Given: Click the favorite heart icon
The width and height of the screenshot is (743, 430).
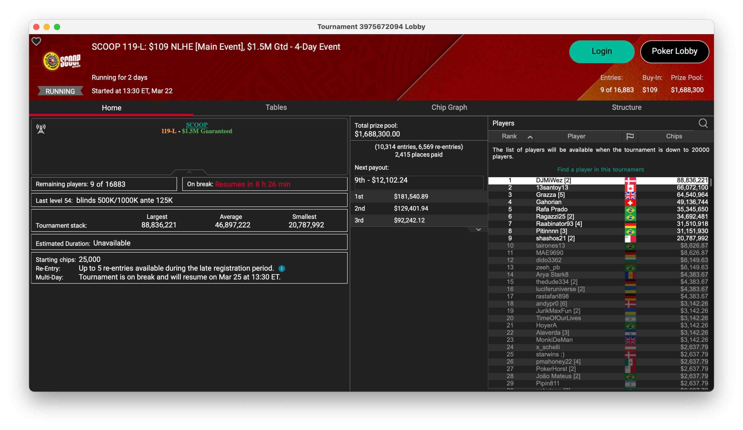Looking at the screenshot, I should tap(36, 41).
